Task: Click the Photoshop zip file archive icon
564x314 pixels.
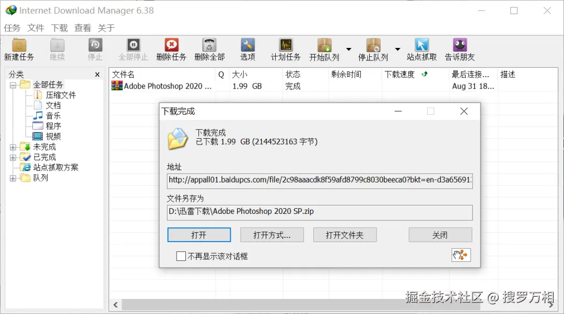Action: (117, 86)
